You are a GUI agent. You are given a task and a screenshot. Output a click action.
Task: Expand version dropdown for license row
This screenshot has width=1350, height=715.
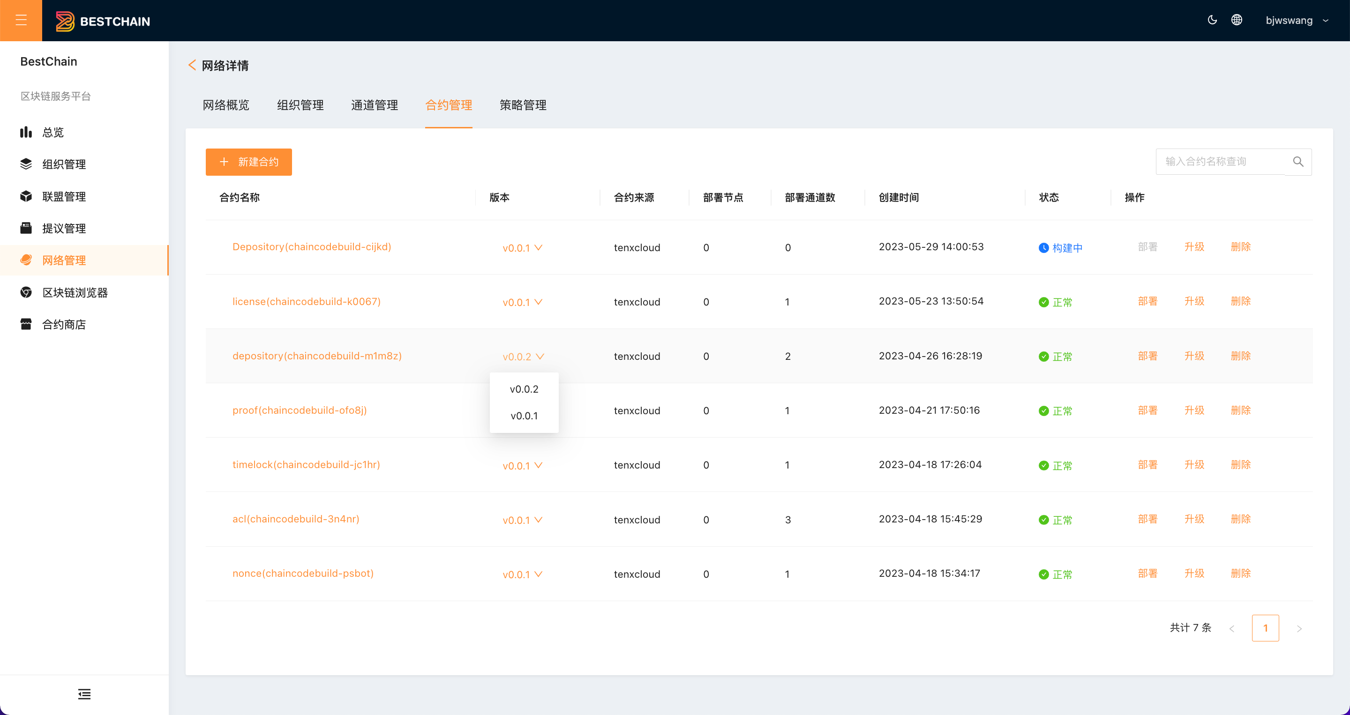coord(523,302)
